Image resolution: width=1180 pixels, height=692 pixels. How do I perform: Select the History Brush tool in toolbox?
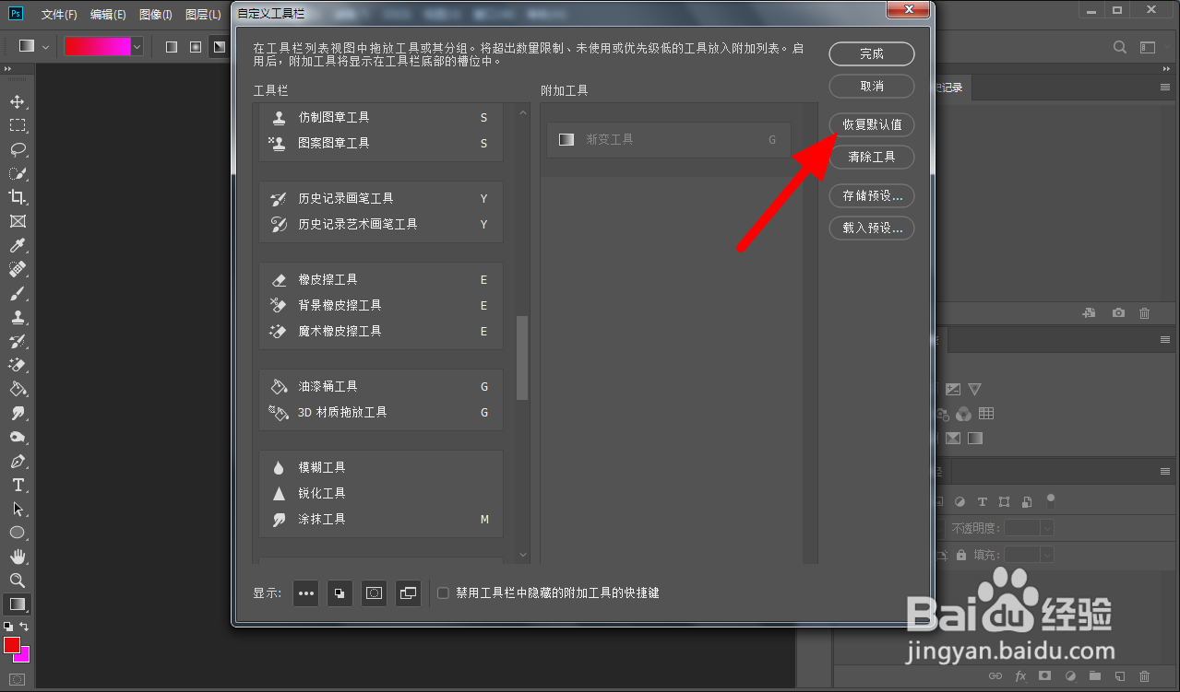click(18, 341)
